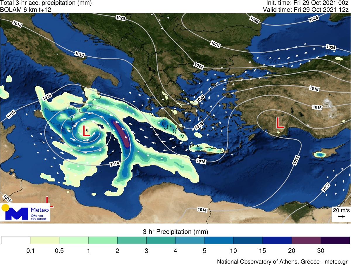The height and width of the screenshot is (265, 351).
Task: Click the 'BOLAM 6 km t+12' model label
Action: point(26,9)
